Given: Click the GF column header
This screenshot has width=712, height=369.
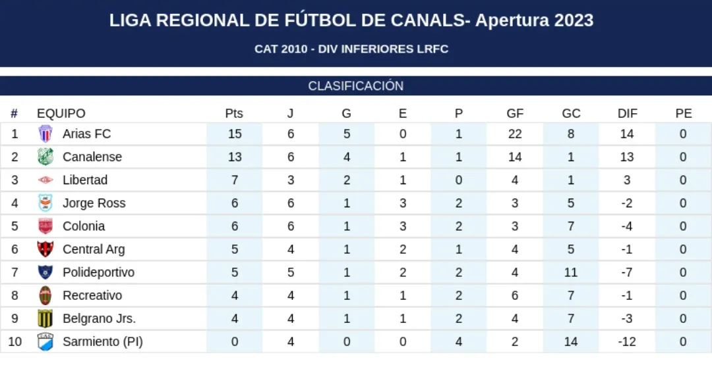Looking at the screenshot, I should 515,113.
